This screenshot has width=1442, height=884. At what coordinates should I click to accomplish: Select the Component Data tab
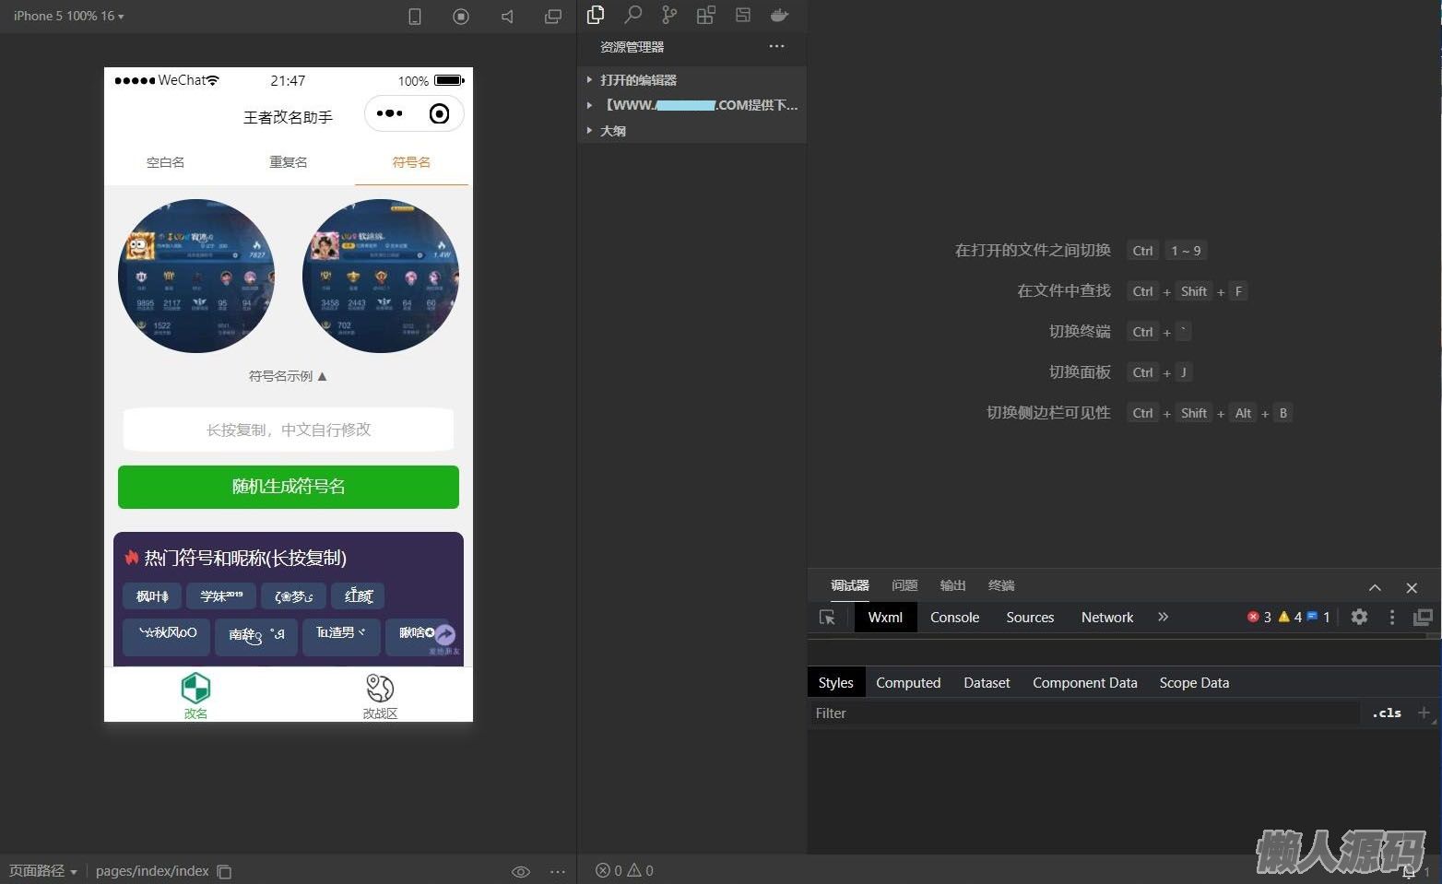coord(1085,682)
